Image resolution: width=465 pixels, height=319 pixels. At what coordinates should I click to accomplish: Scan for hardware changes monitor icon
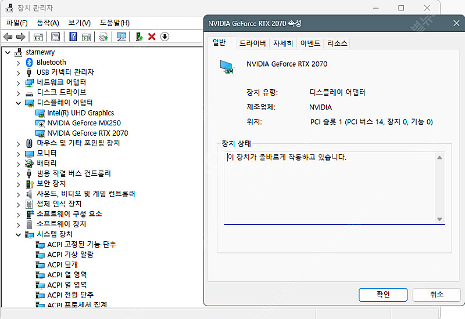point(121,37)
